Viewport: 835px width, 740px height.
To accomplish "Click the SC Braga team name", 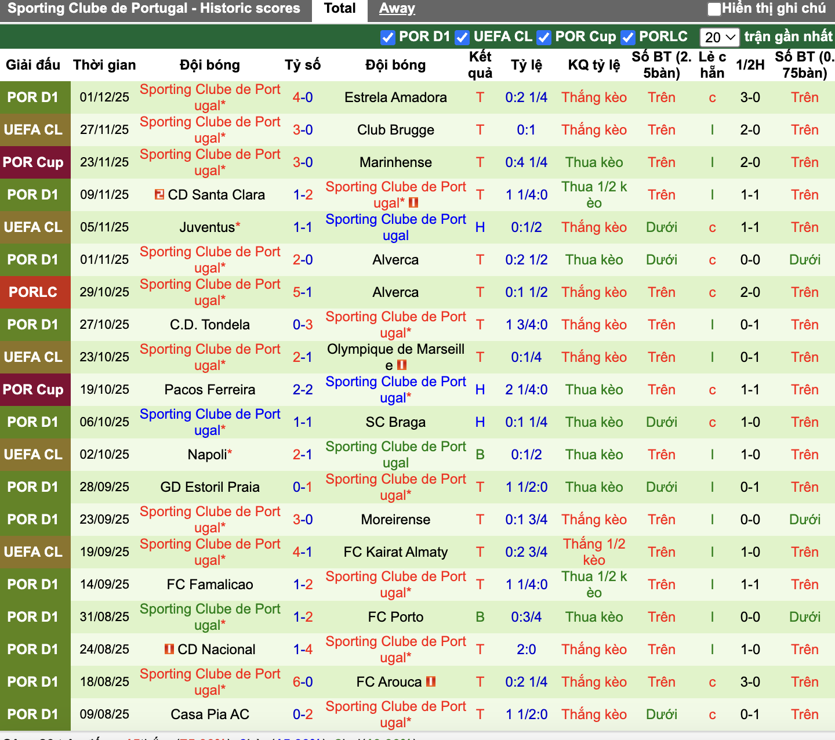I will click(x=395, y=422).
